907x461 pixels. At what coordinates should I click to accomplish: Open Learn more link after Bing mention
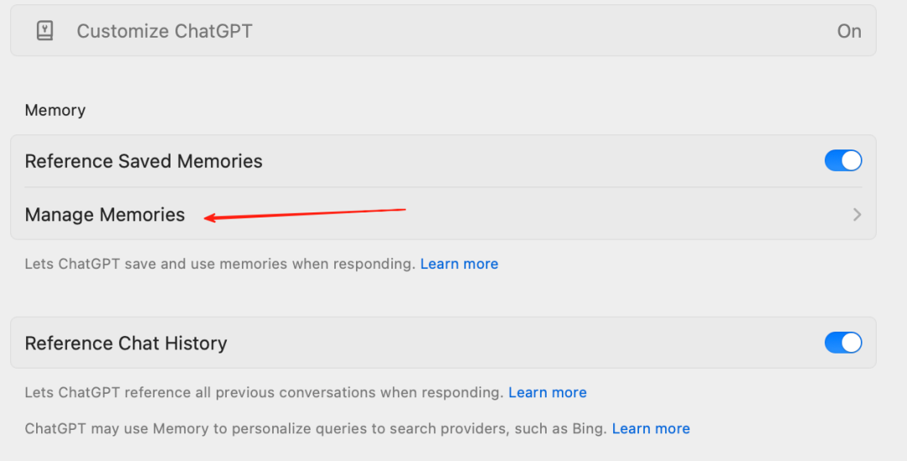[651, 428]
